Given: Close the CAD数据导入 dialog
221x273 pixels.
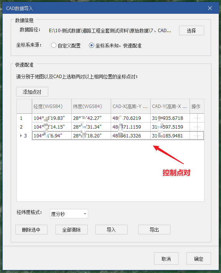Looking at the screenshot, I should click(x=210, y=8).
